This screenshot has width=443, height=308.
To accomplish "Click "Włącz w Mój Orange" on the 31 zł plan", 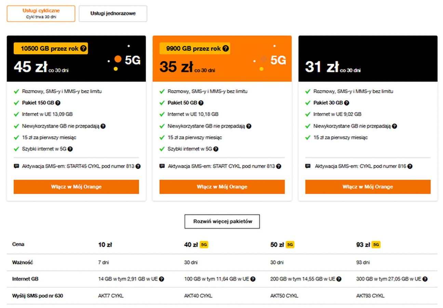I will 368,187.
